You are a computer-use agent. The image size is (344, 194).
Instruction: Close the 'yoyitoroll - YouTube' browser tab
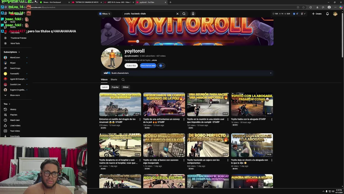point(165,2)
